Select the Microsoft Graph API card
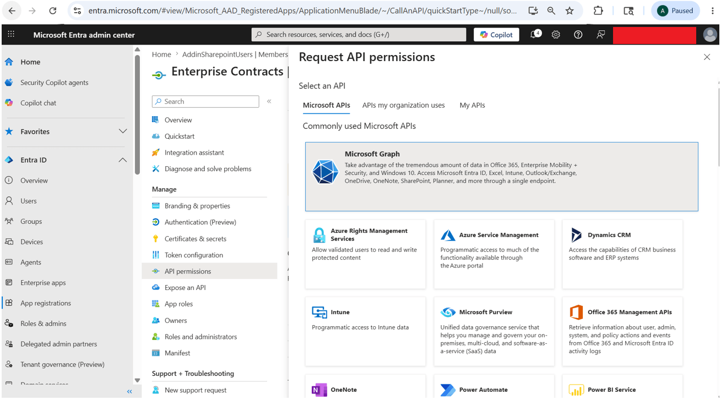721x400 pixels. pos(501,177)
